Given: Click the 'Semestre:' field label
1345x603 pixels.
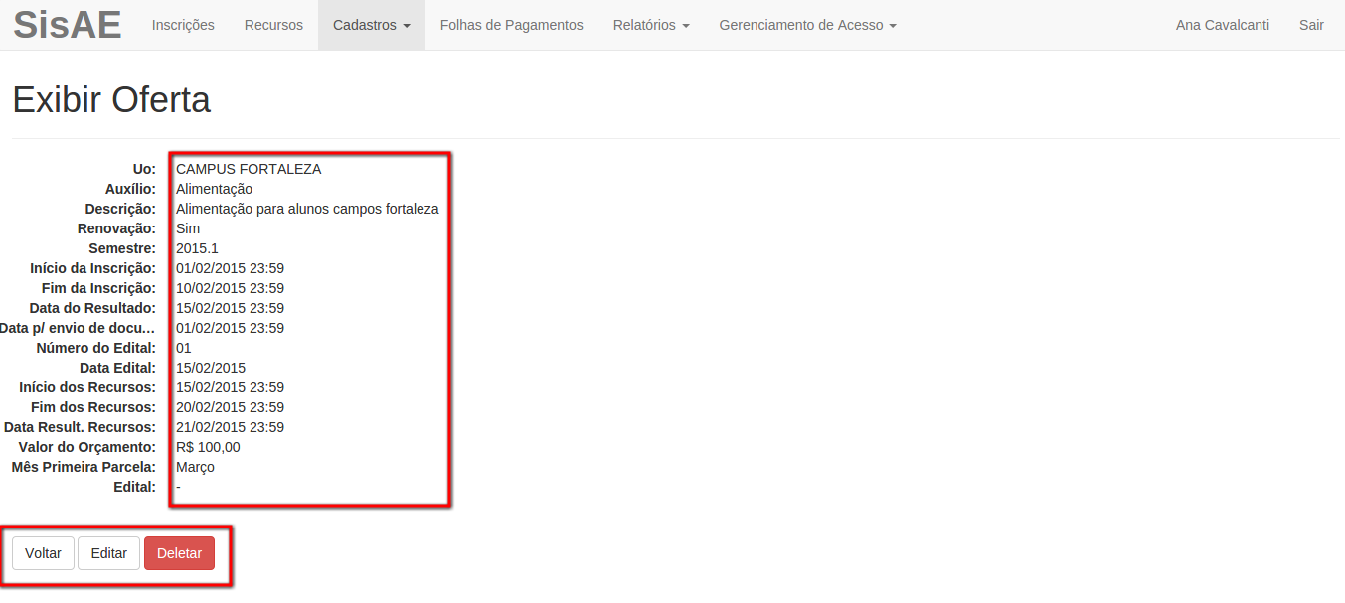Looking at the screenshot, I should 122,248.
